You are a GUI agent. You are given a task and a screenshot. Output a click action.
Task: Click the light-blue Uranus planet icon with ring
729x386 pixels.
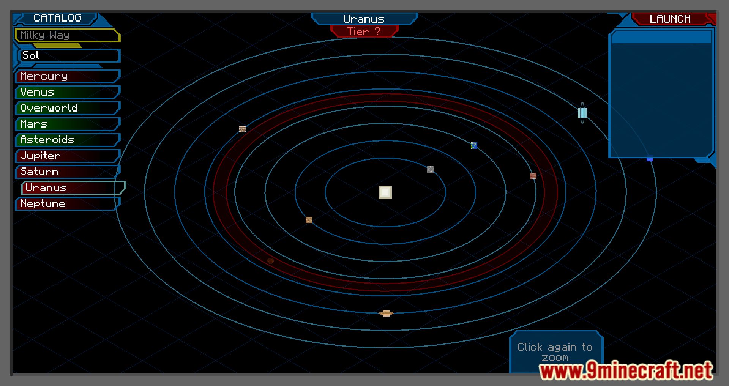click(x=582, y=113)
